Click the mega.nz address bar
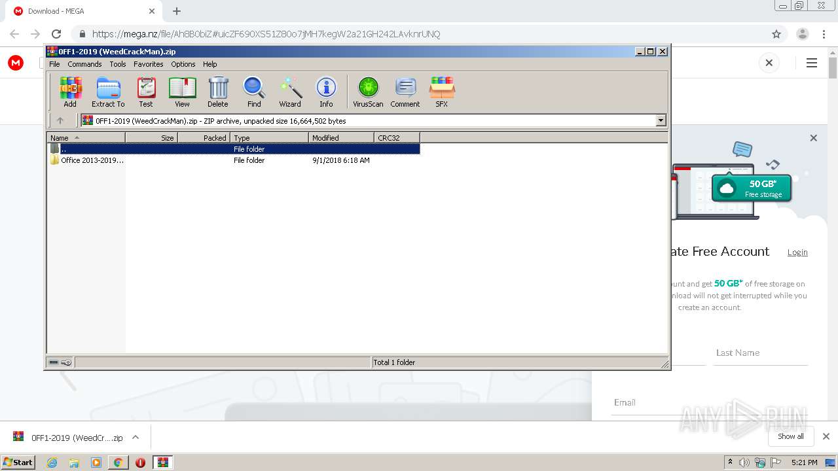838x471 pixels. pos(419,34)
